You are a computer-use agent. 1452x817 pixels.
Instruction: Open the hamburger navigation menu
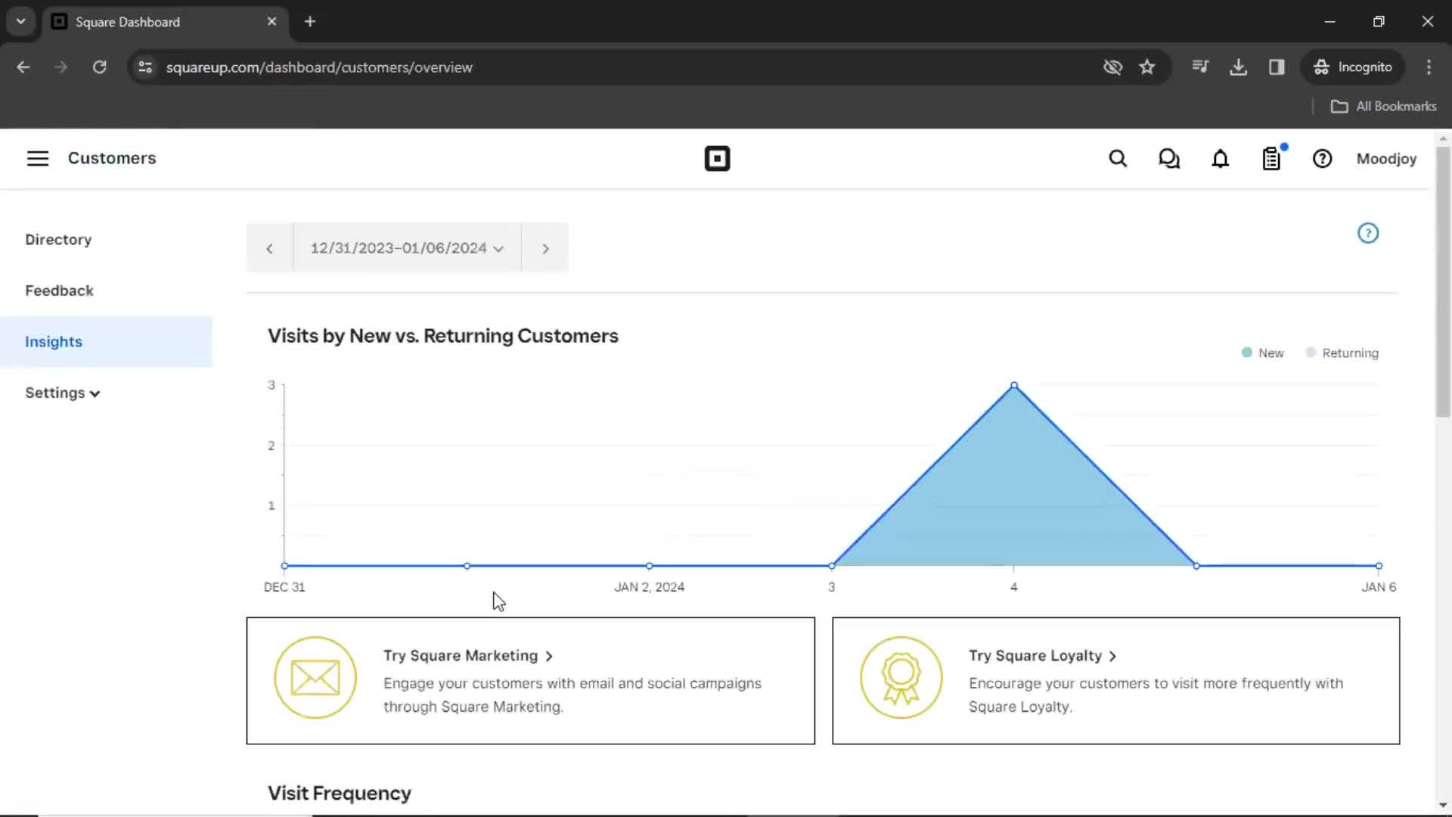38,158
